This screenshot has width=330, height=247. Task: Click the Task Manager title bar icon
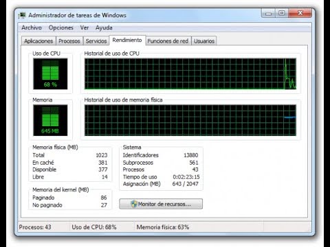22,16
